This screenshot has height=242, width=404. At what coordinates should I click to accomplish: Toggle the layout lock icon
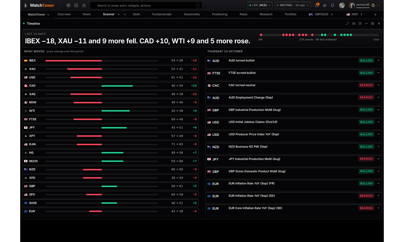84,5
